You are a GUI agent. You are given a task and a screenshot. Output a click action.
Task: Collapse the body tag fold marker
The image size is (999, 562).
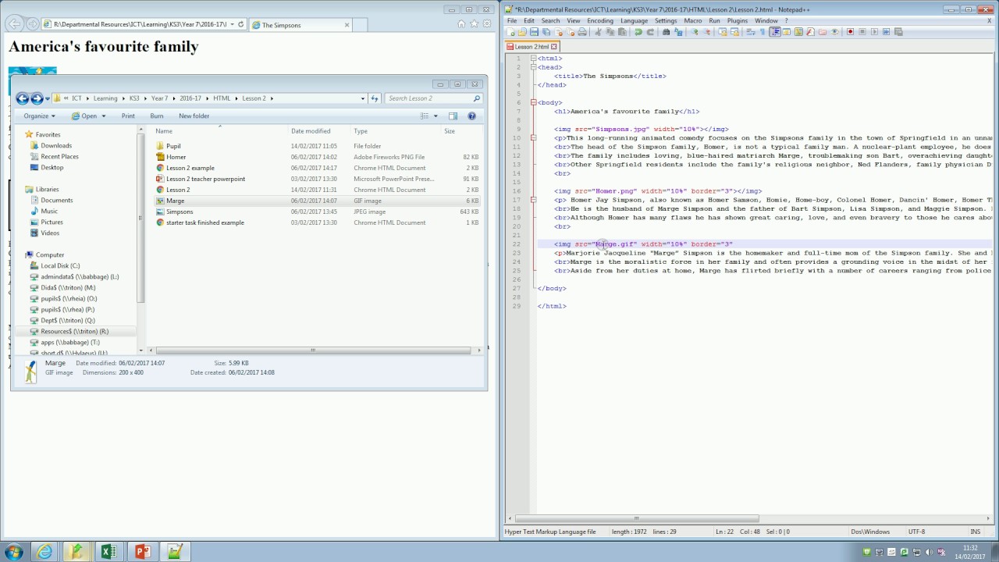point(533,102)
